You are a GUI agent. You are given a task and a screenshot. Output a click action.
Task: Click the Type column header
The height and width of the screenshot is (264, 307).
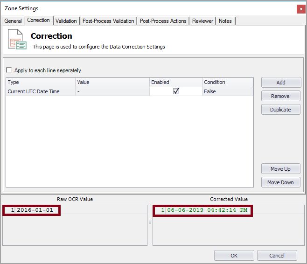pos(41,82)
